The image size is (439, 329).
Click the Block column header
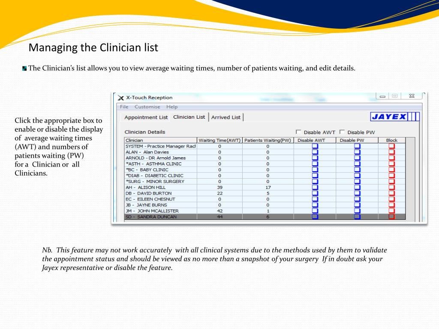[392, 140]
